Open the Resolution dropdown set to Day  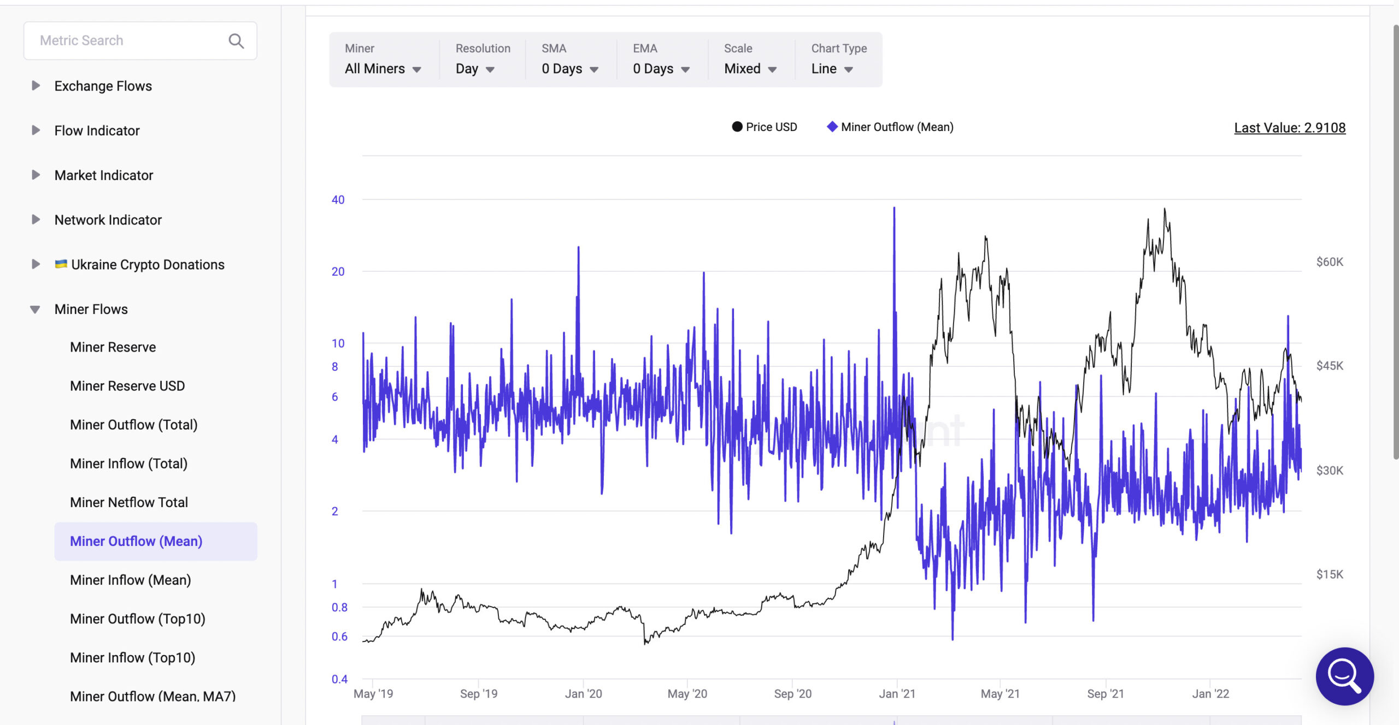click(x=475, y=69)
